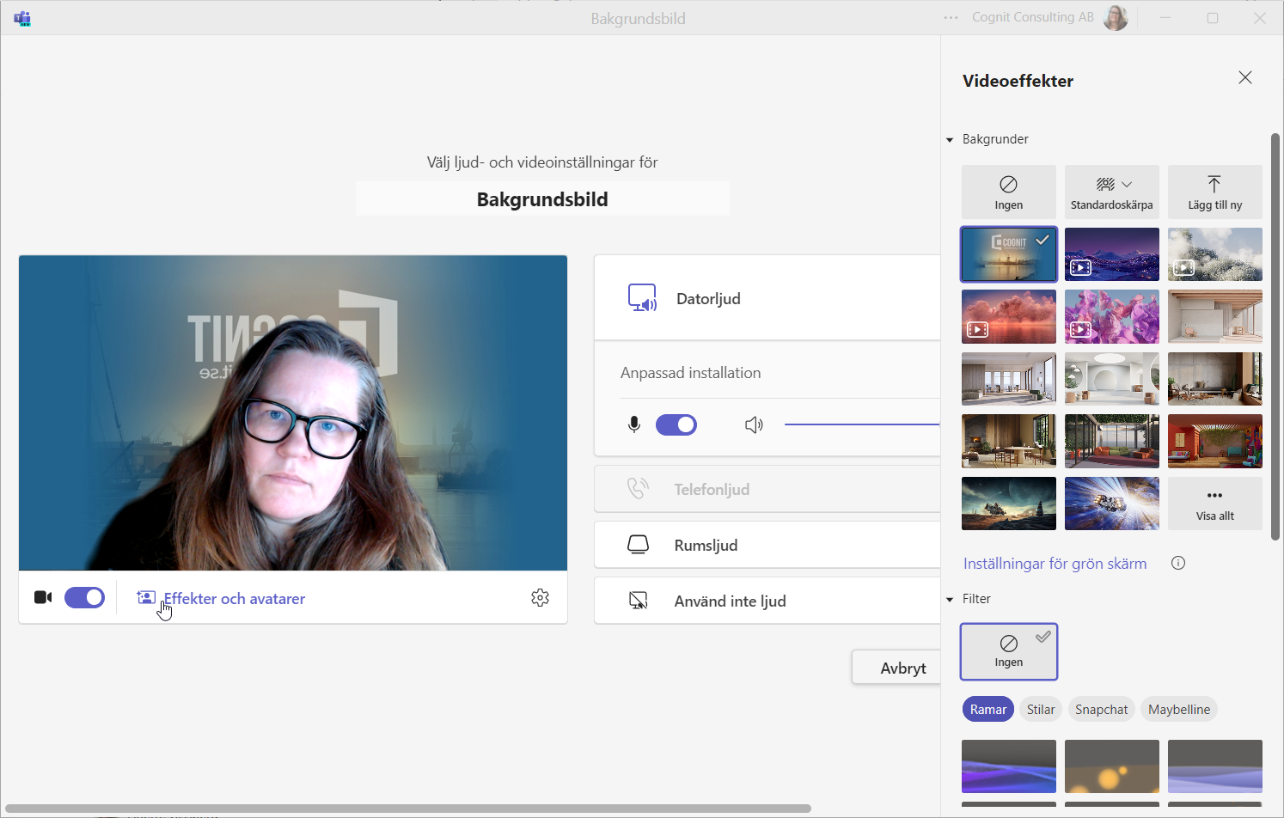Screen dimensions: 1284x818
Task: Click the profile avatar picture
Action: (1116, 17)
